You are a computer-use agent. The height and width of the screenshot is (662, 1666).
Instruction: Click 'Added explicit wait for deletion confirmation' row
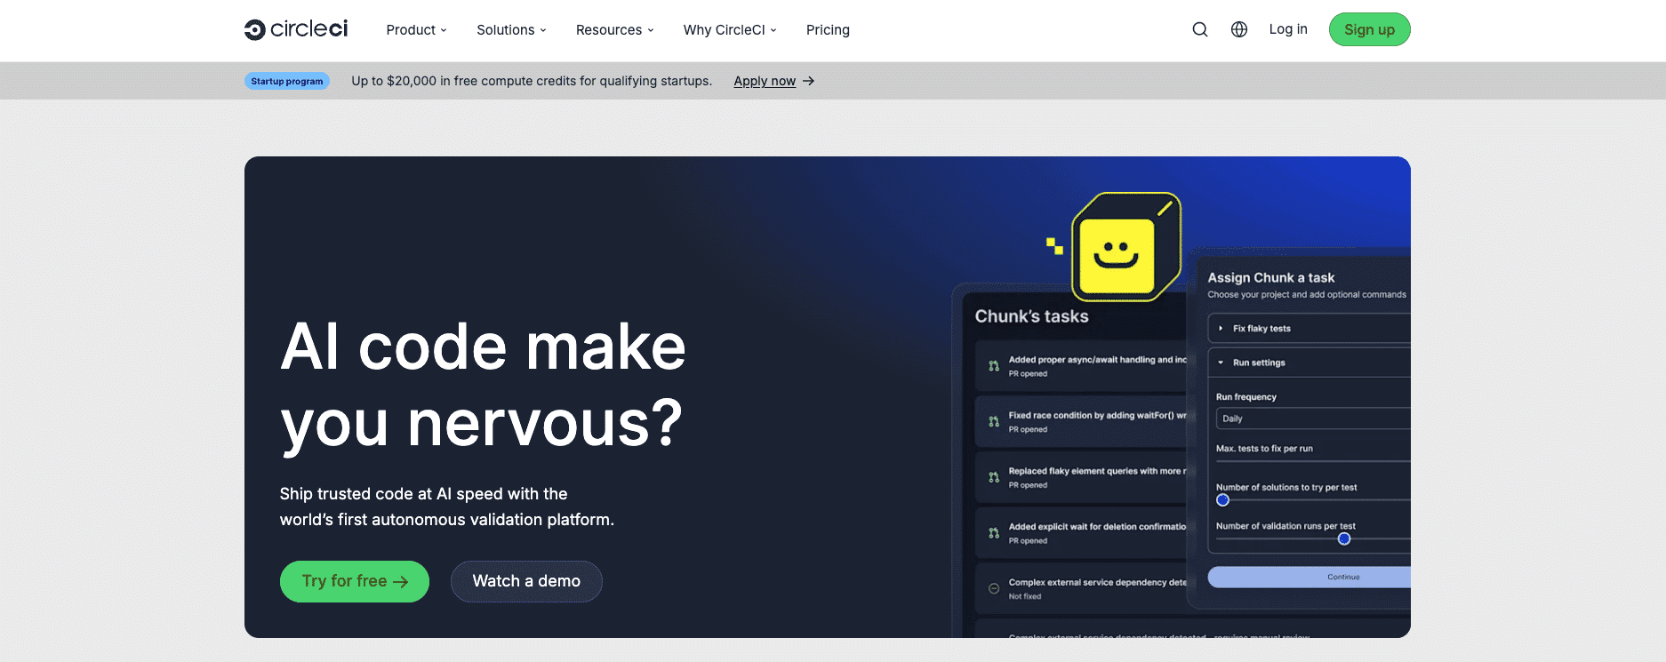(x=1081, y=533)
